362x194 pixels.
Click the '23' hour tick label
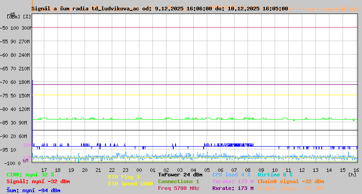tap(125, 170)
